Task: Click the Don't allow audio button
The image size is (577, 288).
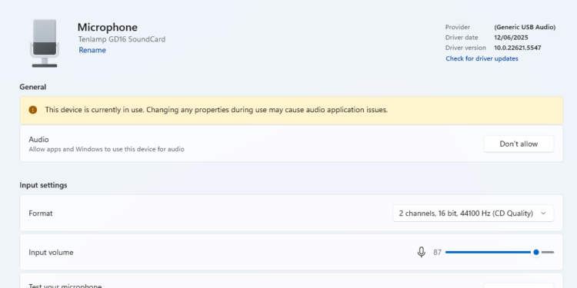Action: [519, 144]
